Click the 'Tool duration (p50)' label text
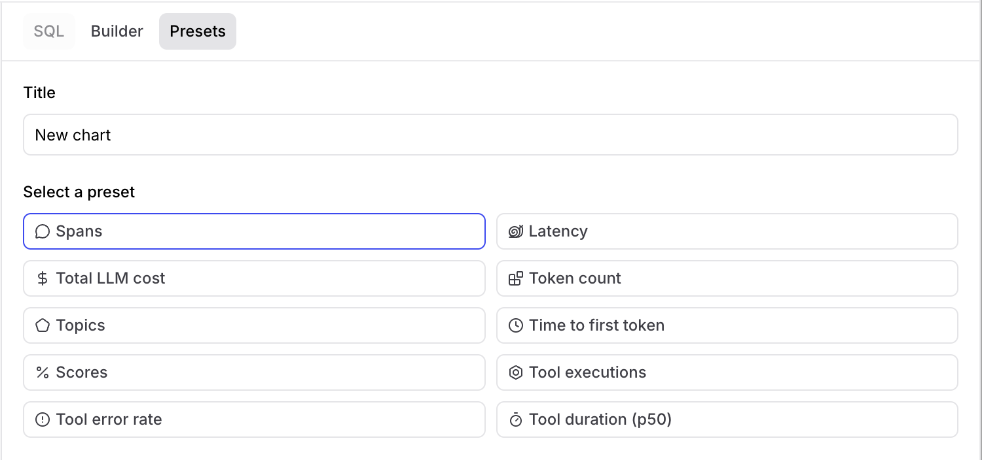The image size is (982, 460). point(600,419)
